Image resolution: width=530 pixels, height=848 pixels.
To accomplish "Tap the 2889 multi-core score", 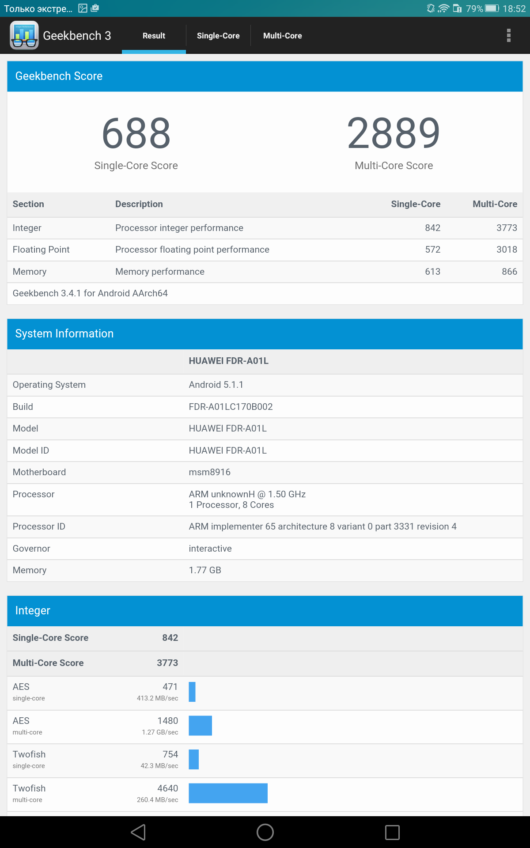I will [x=394, y=133].
